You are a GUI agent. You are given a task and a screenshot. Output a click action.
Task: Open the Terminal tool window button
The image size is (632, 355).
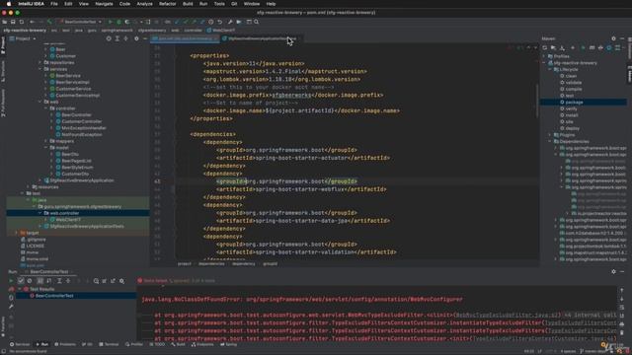[x=109, y=344]
